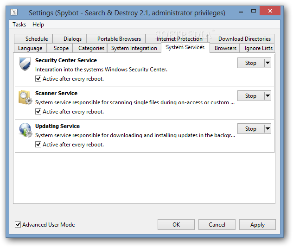This screenshot has height=247, width=293.
Task: Click the Scanner Service heading
Action: (56, 93)
